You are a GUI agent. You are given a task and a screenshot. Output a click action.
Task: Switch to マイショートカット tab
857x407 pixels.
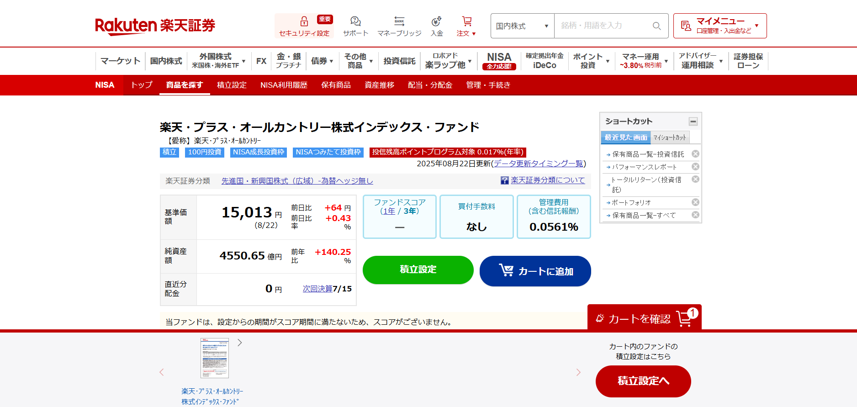point(670,137)
